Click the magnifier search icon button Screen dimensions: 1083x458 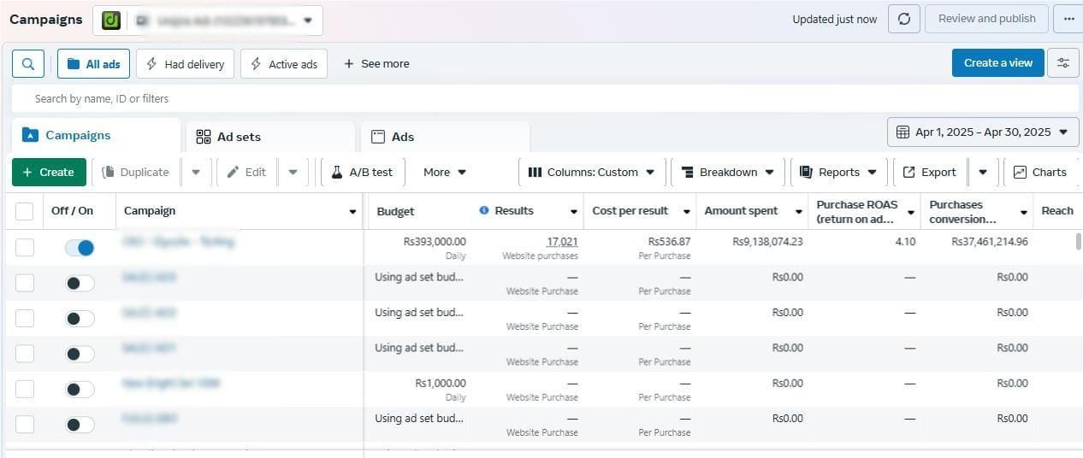(x=28, y=63)
